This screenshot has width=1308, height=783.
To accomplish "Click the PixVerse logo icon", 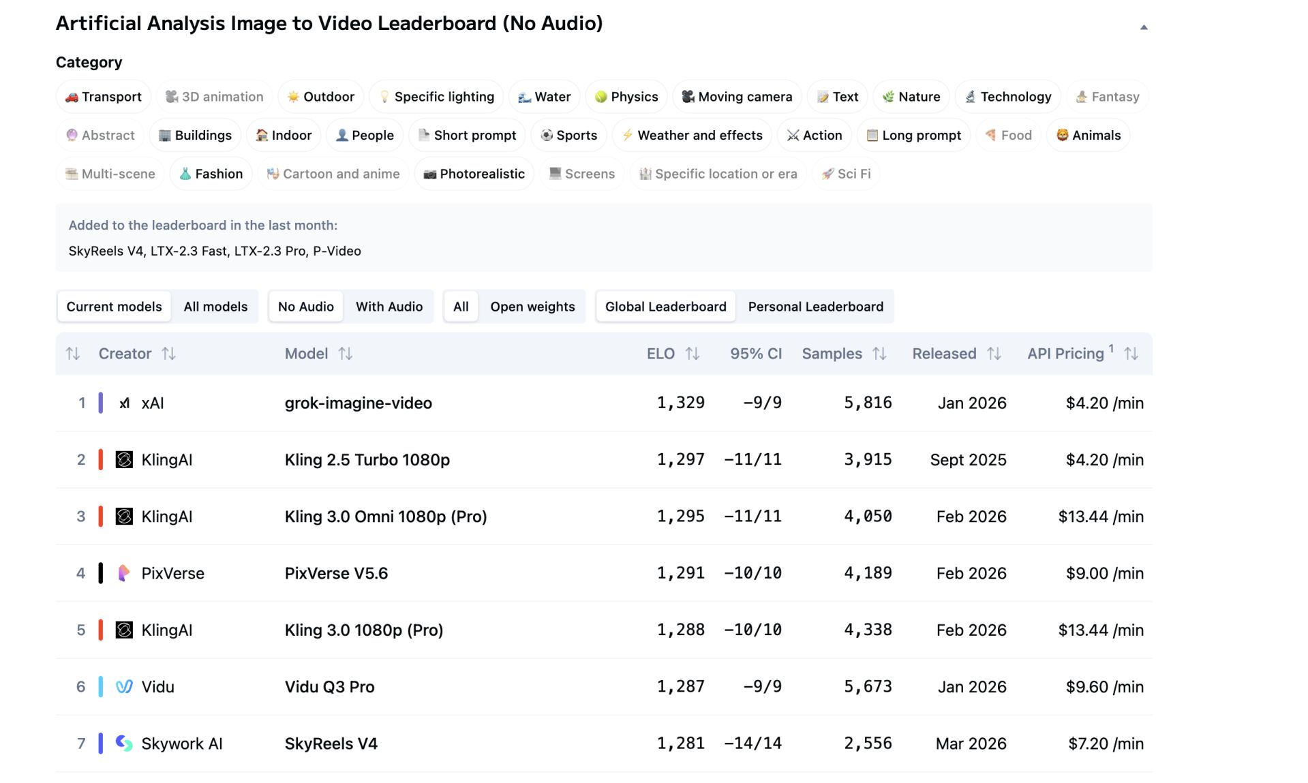I will 124,573.
